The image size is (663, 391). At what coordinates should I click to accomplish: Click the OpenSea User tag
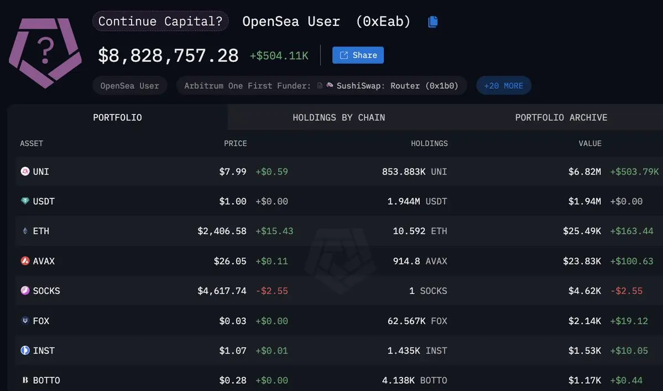click(x=130, y=86)
